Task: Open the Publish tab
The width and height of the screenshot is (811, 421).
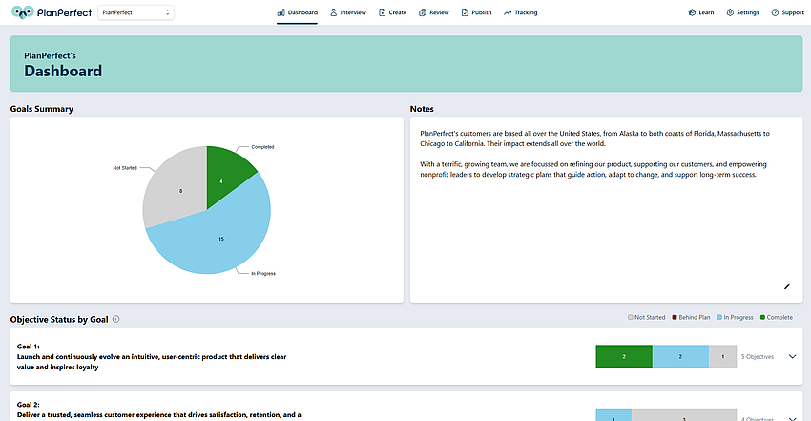Action: (476, 12)
